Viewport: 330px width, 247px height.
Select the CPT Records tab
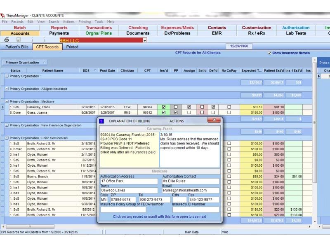coord(47,47)
